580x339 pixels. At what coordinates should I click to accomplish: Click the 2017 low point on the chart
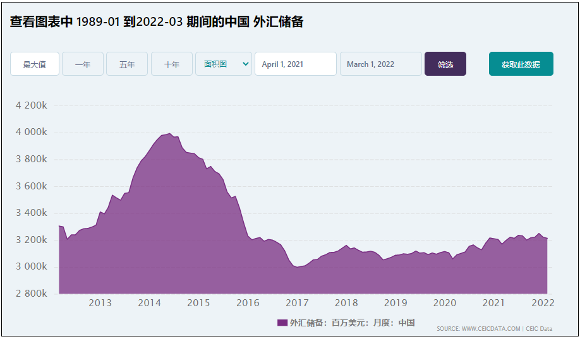(x=297, y=267)
